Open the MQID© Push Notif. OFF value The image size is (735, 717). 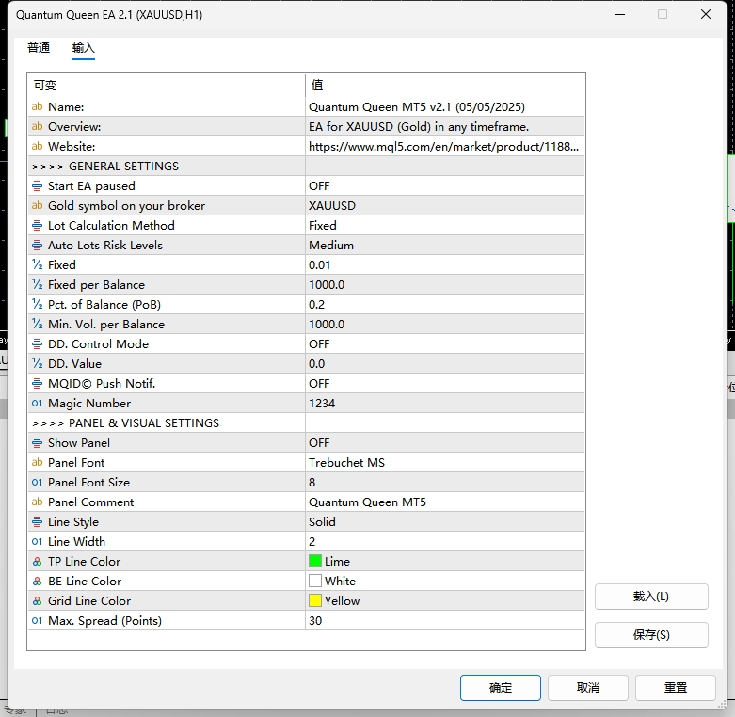pos(445,383)
